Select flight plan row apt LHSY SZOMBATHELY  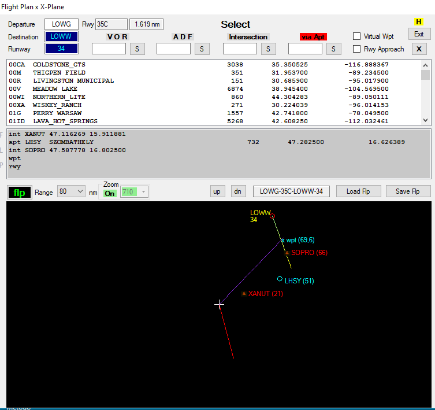[x=218, y=142]
